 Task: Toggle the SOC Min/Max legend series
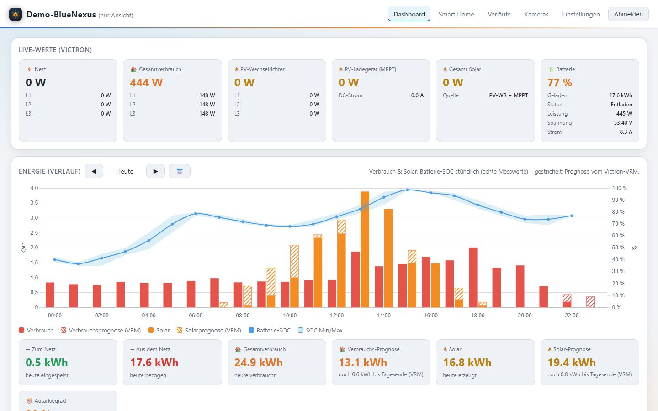pos(320,330)
